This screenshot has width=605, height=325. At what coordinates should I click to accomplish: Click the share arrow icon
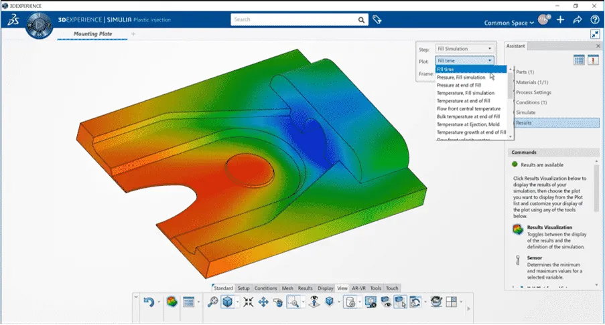(578, 19)
